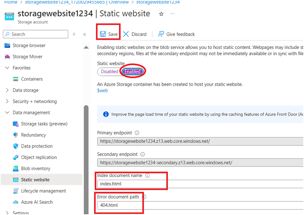Set Static website to Disabled

click(x=109, y=71)
